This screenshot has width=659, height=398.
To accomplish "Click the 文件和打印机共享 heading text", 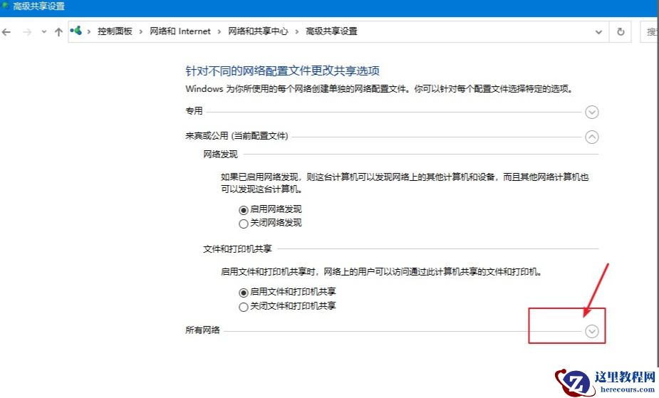I will pos(237,249).
